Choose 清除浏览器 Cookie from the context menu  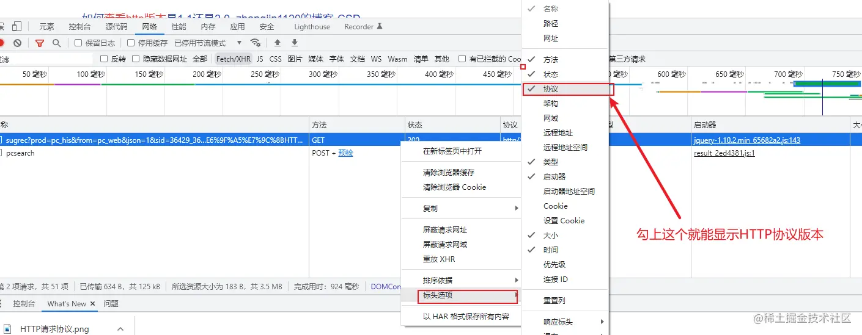tap(460, 187)
